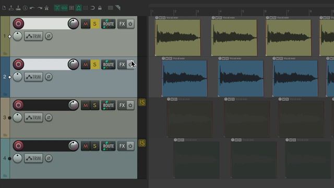This screenshot has height=188, width=334.
Task: Open FX chain for track 3
Action: pyautogui.click(x=122, y=105)
